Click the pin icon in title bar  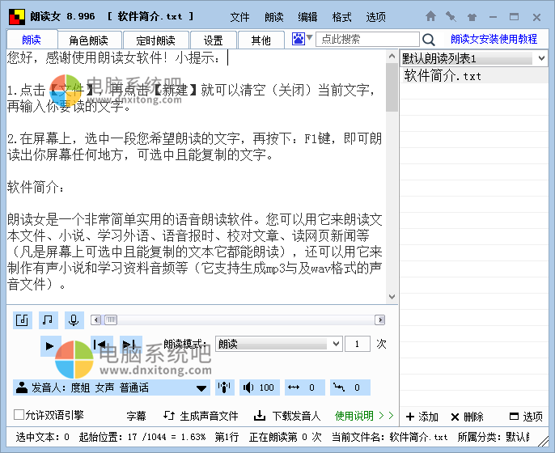(451, 16)
